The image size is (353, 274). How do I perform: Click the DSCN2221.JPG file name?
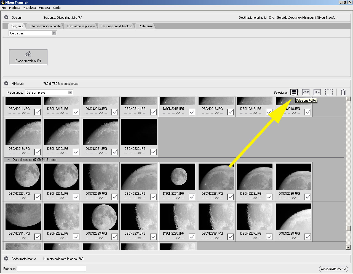click(x=96, y=149)
